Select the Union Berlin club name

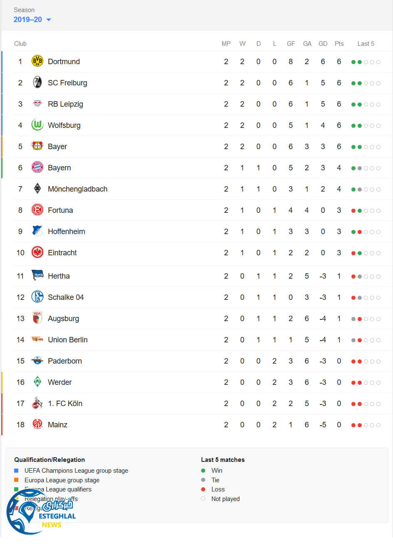point(67,340)
